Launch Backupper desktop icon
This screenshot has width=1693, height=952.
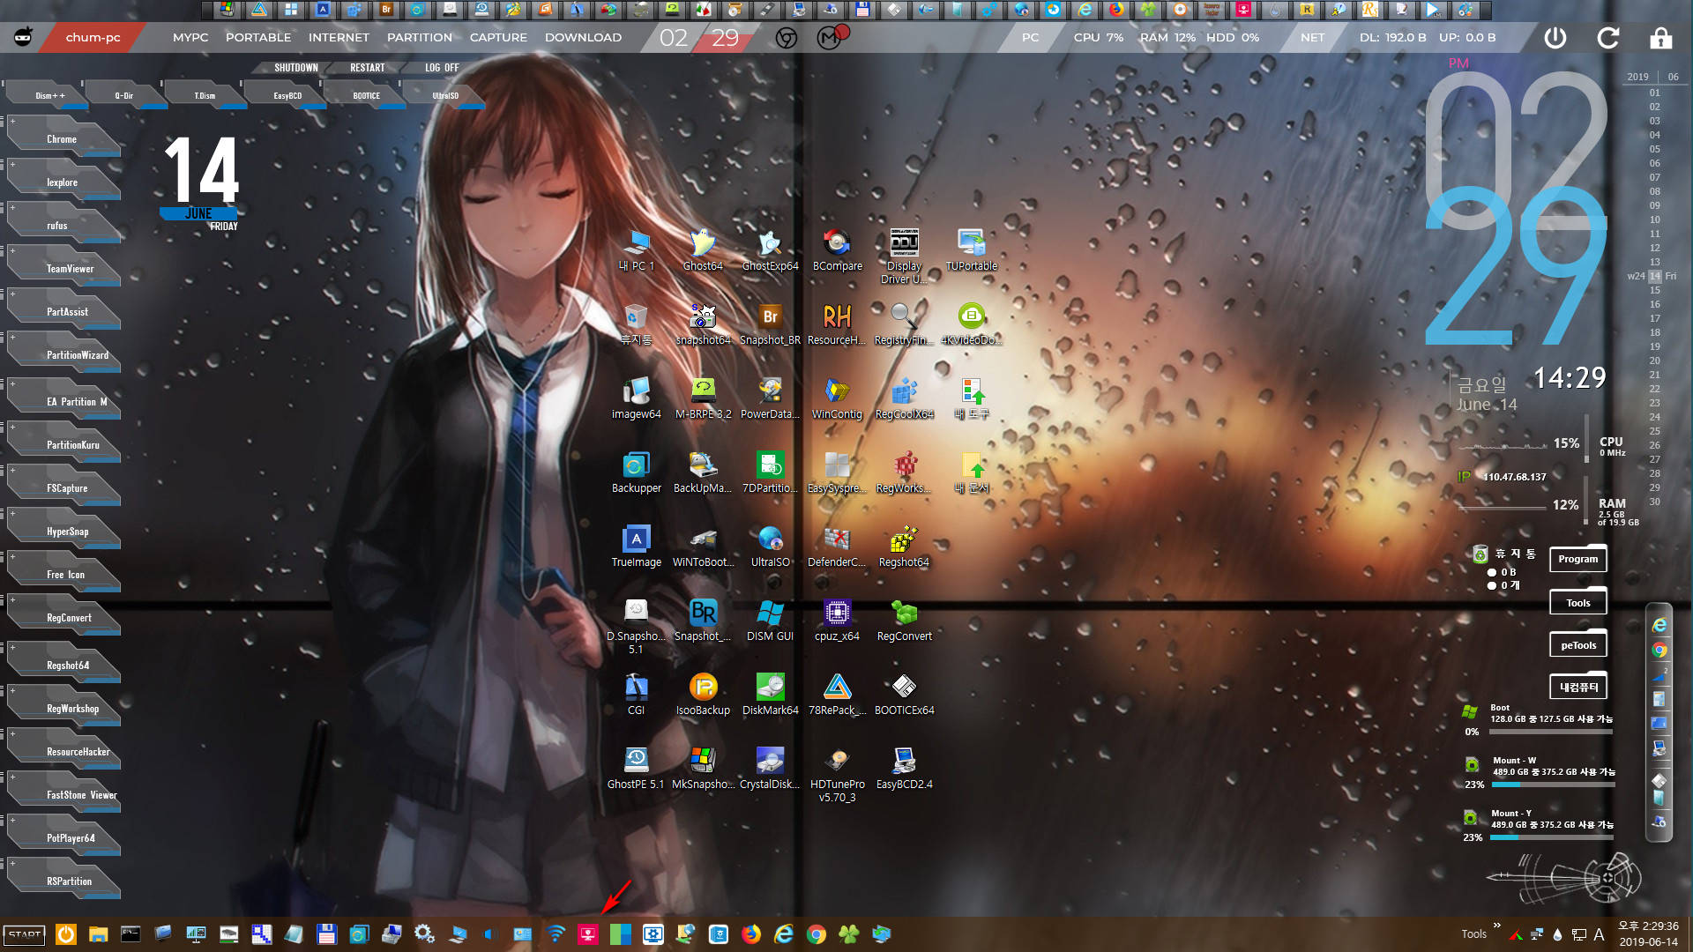(x=636, y=472)
